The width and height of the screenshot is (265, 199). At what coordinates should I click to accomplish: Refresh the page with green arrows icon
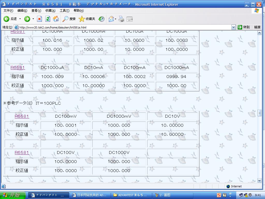click(x=48, y=19)
